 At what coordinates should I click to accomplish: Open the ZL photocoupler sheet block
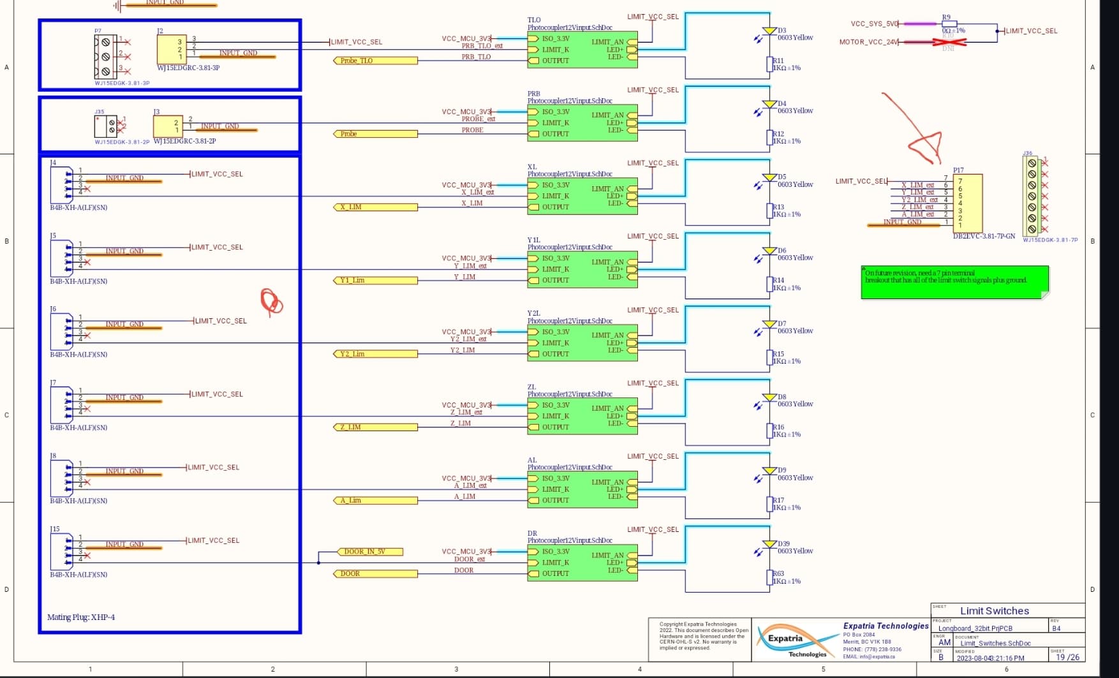pos(582,416)
